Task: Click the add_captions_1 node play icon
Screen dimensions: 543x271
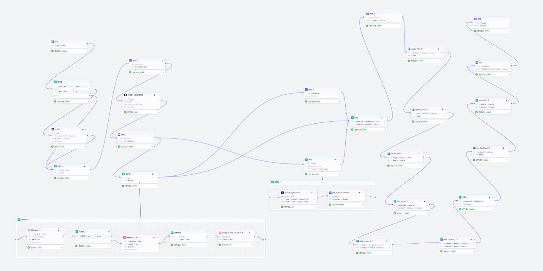Action: coord(471,239)
